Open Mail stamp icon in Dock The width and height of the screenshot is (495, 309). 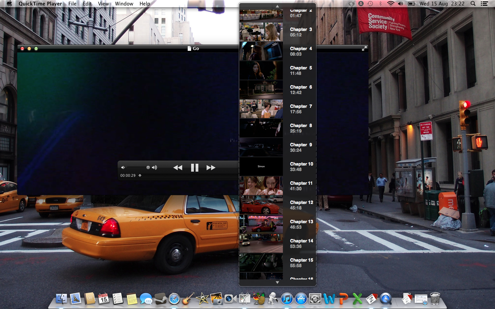coord(76,298)
